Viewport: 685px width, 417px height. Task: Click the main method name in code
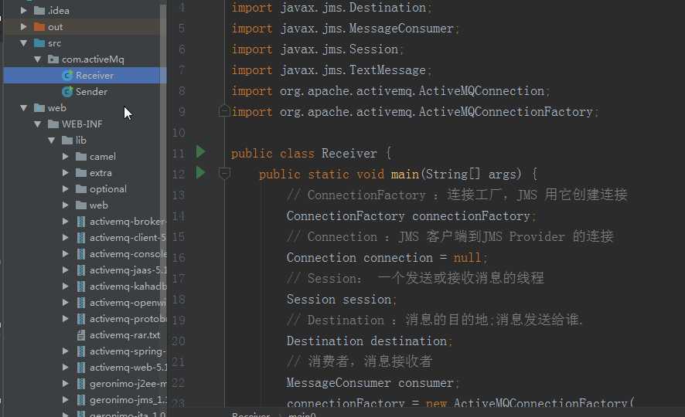[x=404, y=174]
